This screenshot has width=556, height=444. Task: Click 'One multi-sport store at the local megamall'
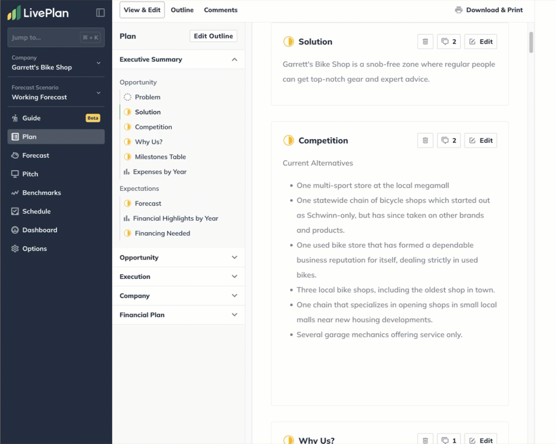[x=373, y=186]
